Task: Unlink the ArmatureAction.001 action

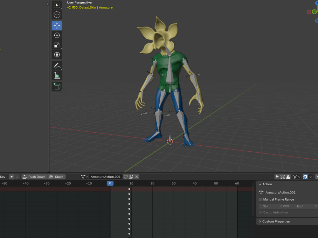Action: (x=137, y=177)
